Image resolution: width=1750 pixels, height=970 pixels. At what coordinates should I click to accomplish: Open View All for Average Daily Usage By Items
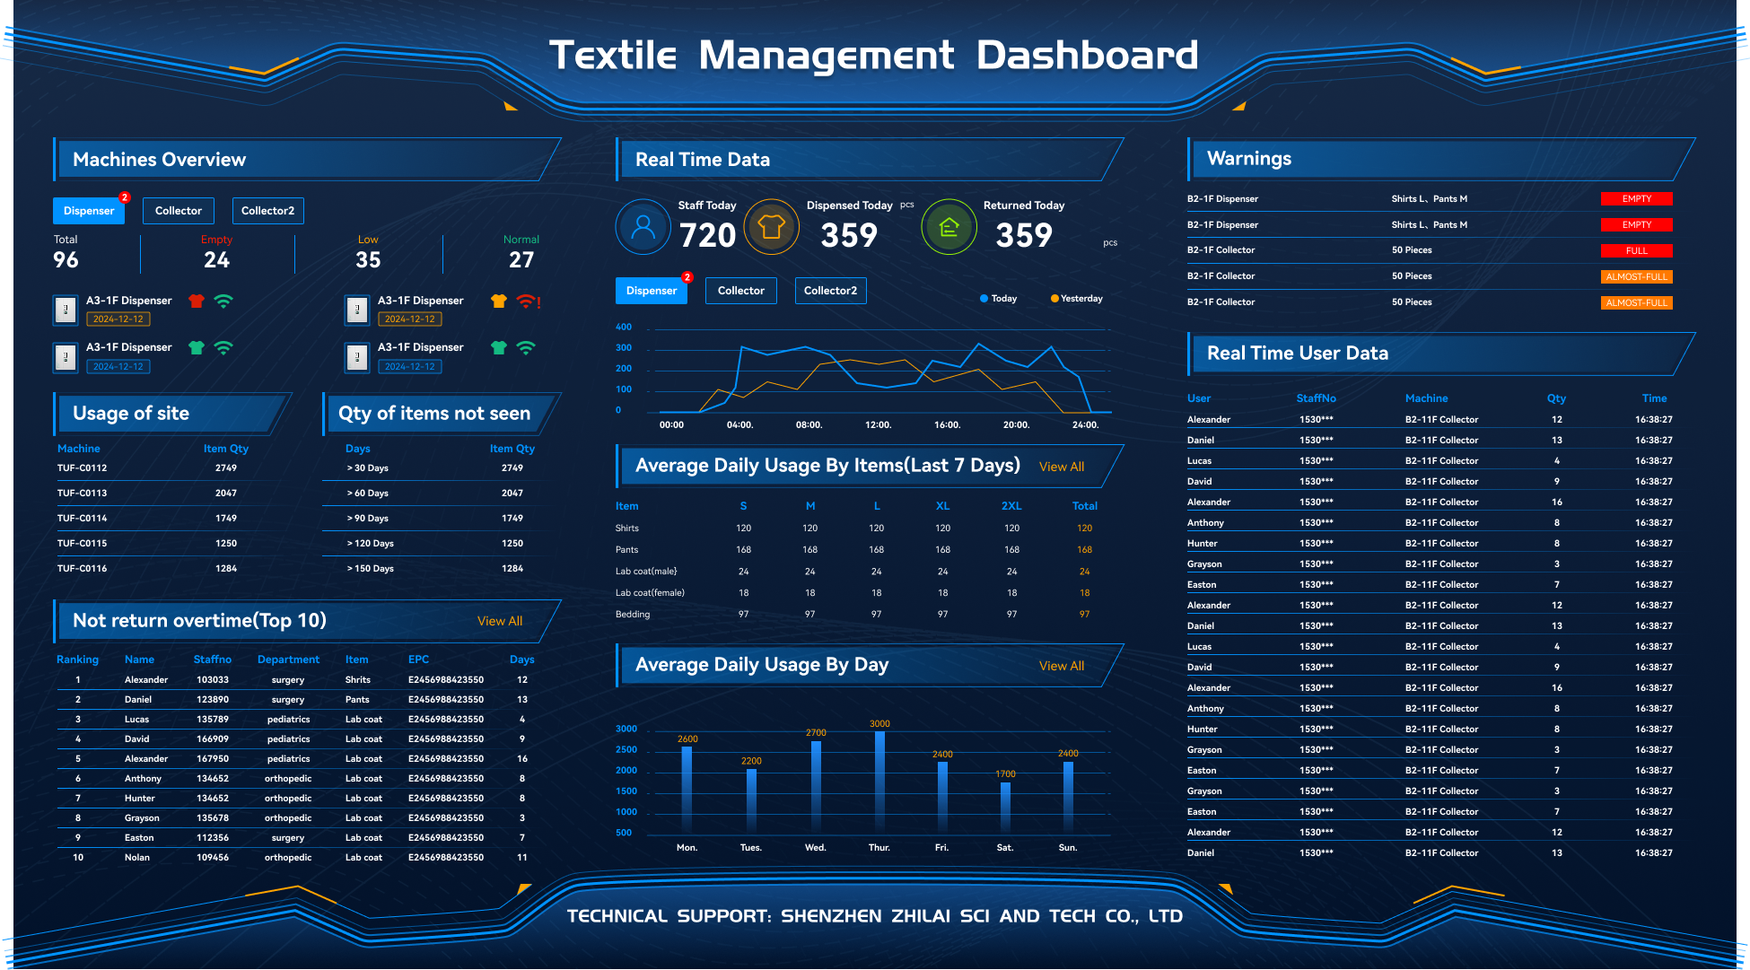coord(1061,466)
